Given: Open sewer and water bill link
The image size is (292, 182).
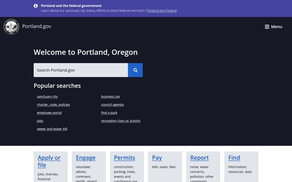Looking at the screenshot, I should click(52, 129).
